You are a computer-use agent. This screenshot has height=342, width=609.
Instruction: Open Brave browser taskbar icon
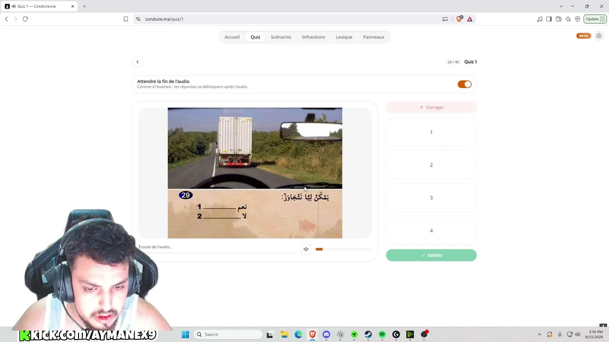(x=312, y=334)
